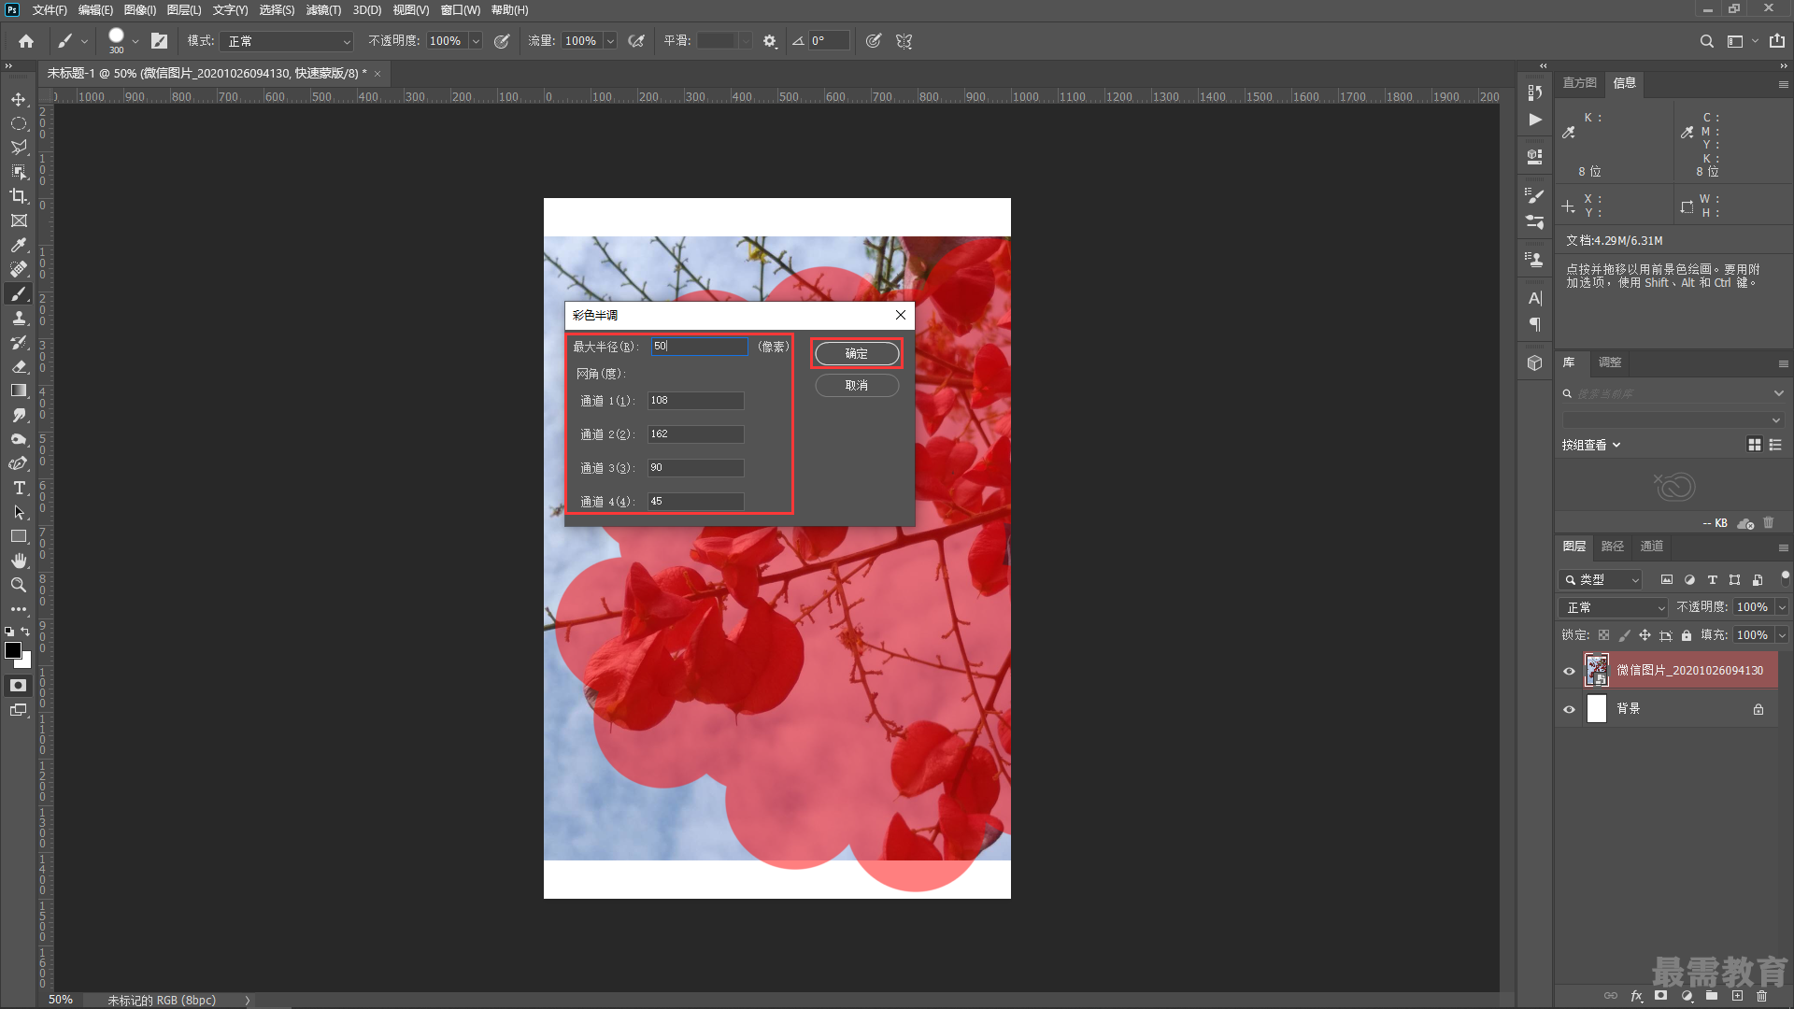Toggle layer filter switch
1794x1009 pixels.
coord(1785,577)
